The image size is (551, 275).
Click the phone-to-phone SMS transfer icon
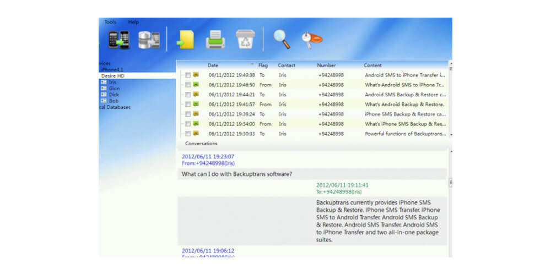119,40
